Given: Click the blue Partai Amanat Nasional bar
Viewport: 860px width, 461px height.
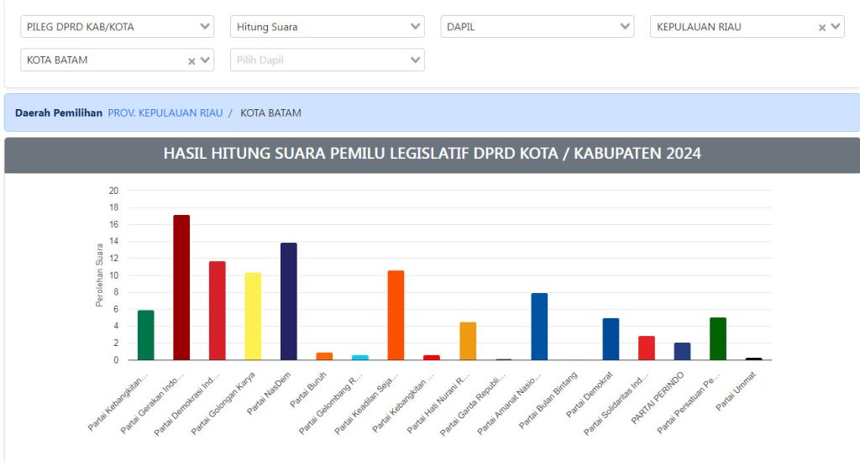Looking at the screenshot, I should [x=539, y=326].
